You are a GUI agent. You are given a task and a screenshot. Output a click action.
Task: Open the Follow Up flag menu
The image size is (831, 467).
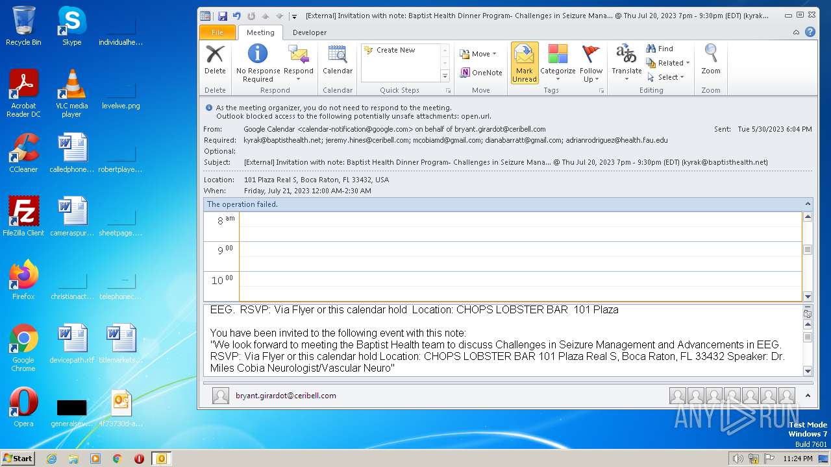click(x=591, y=63)
